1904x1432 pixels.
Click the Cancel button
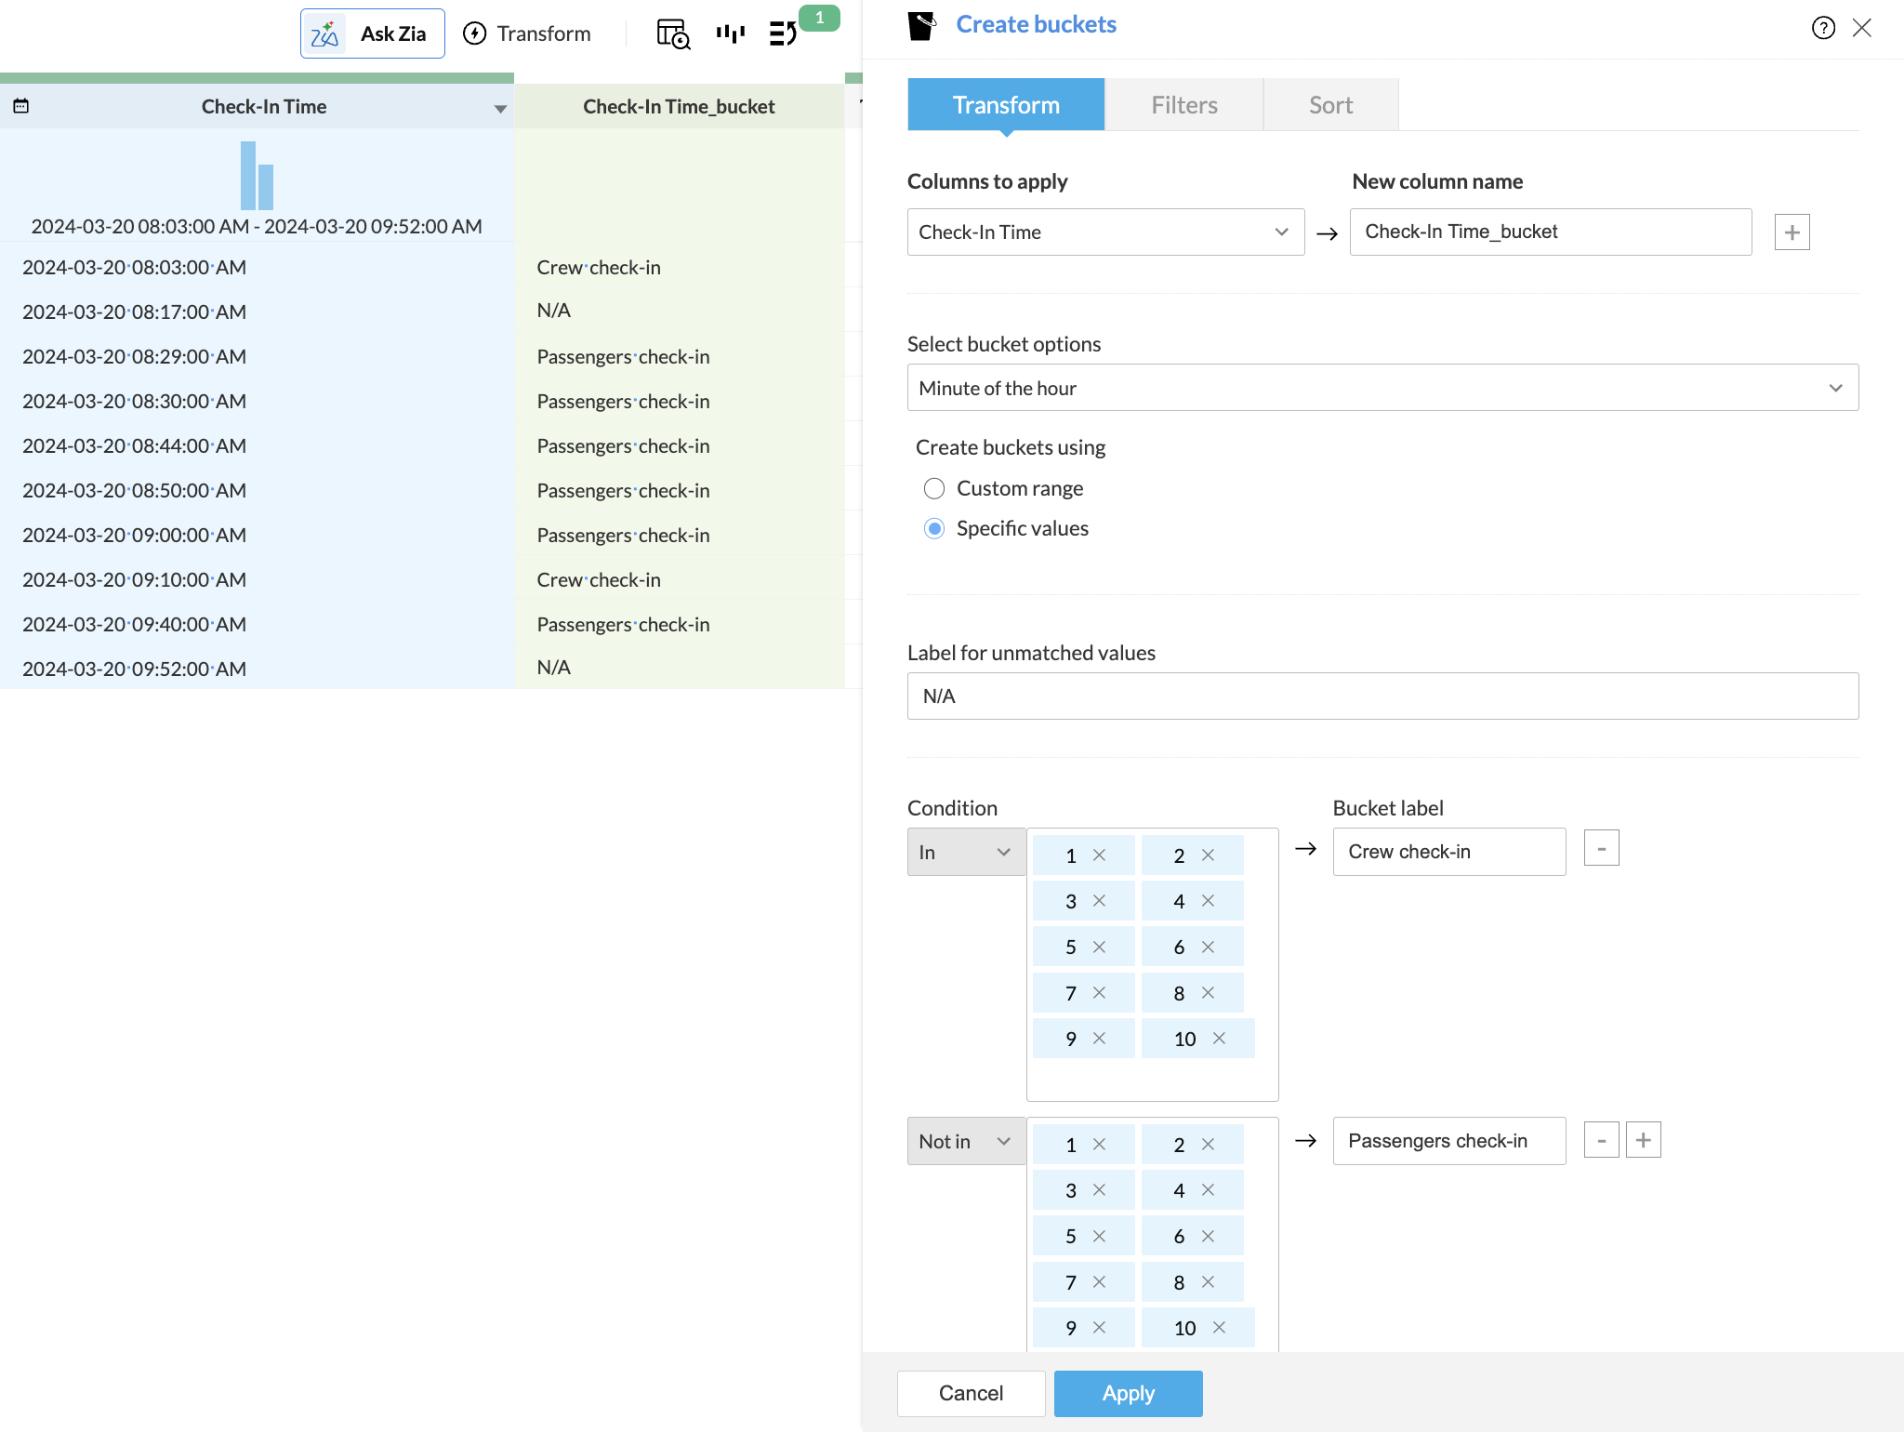point(971,1393)
